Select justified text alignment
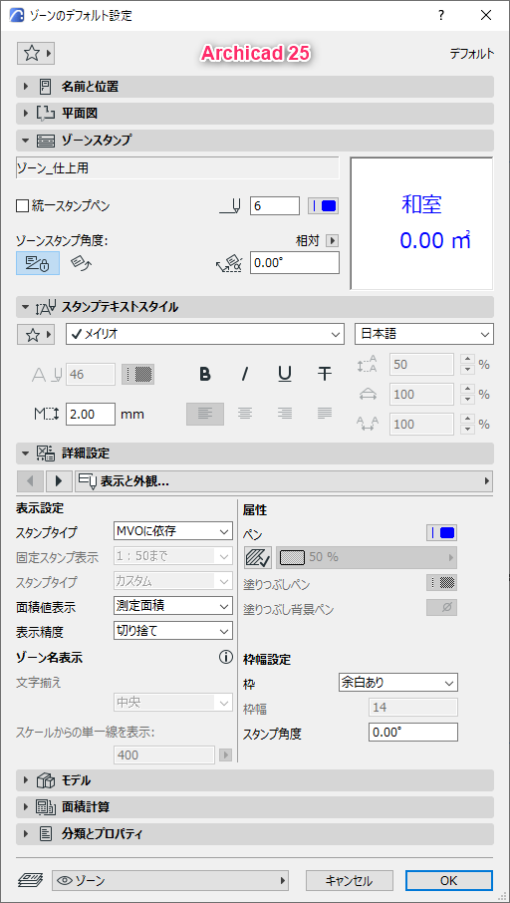Image resolution: width=510 pixels, height=903 pixels. (x=325, y=414)
